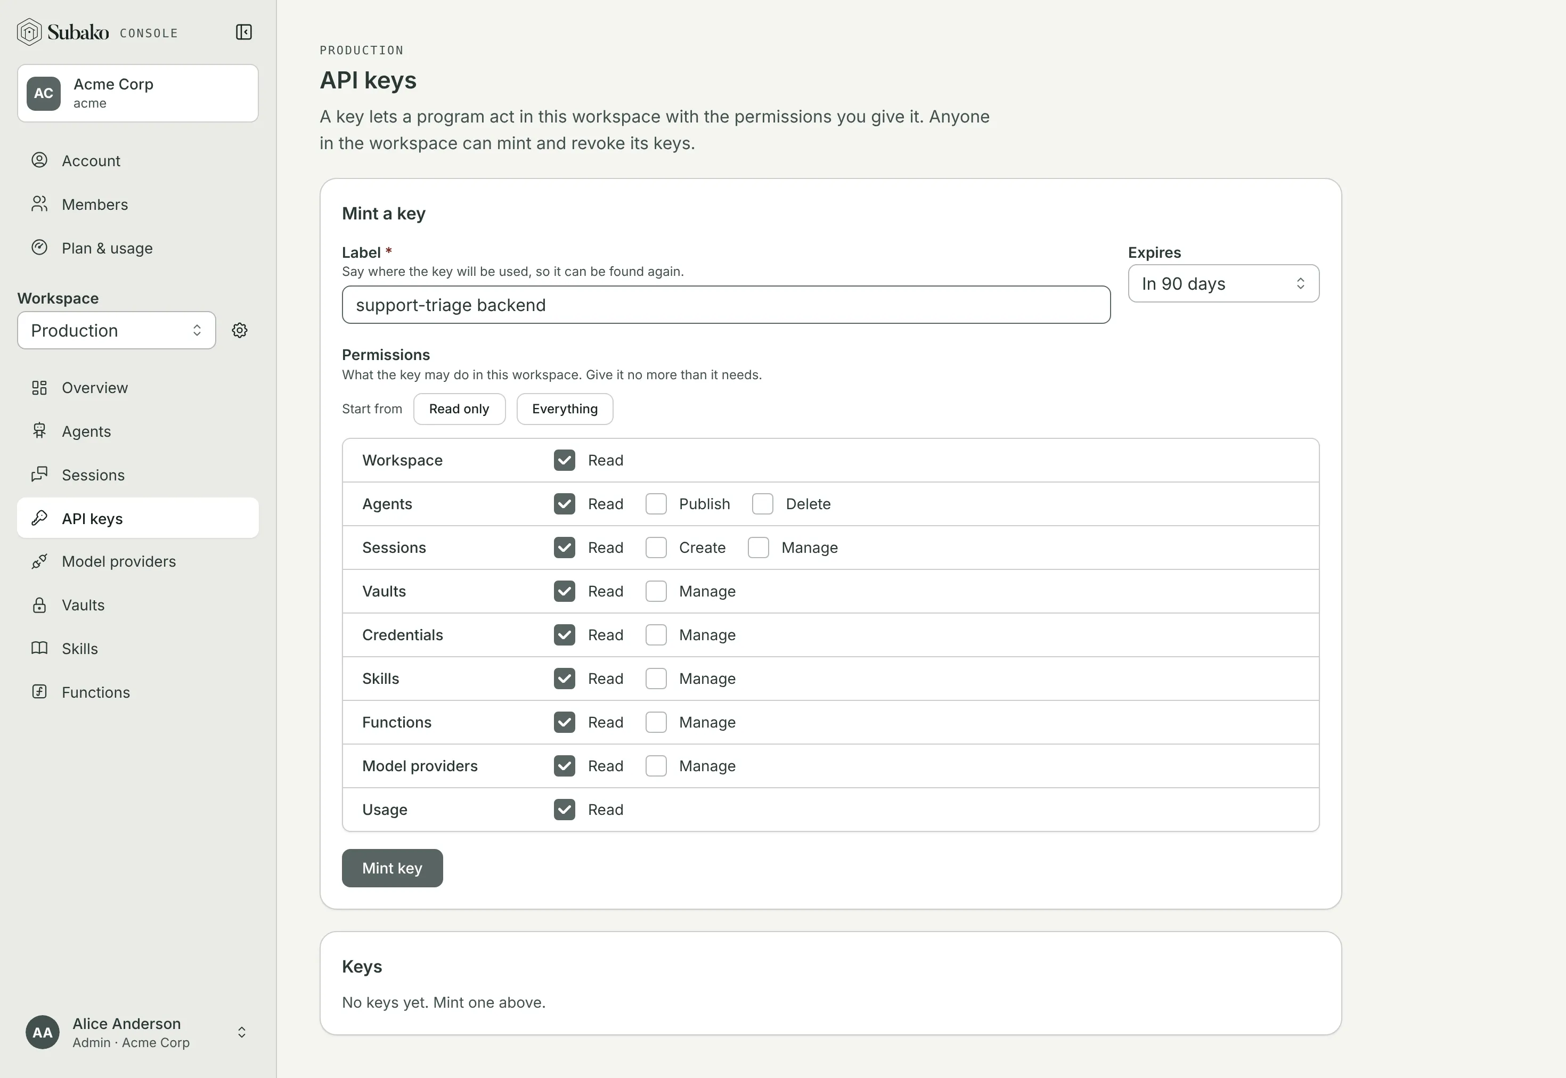Screen dimensions: 1566x1078
Task: Enable Agents Delete permission
Action: point(762,504)
